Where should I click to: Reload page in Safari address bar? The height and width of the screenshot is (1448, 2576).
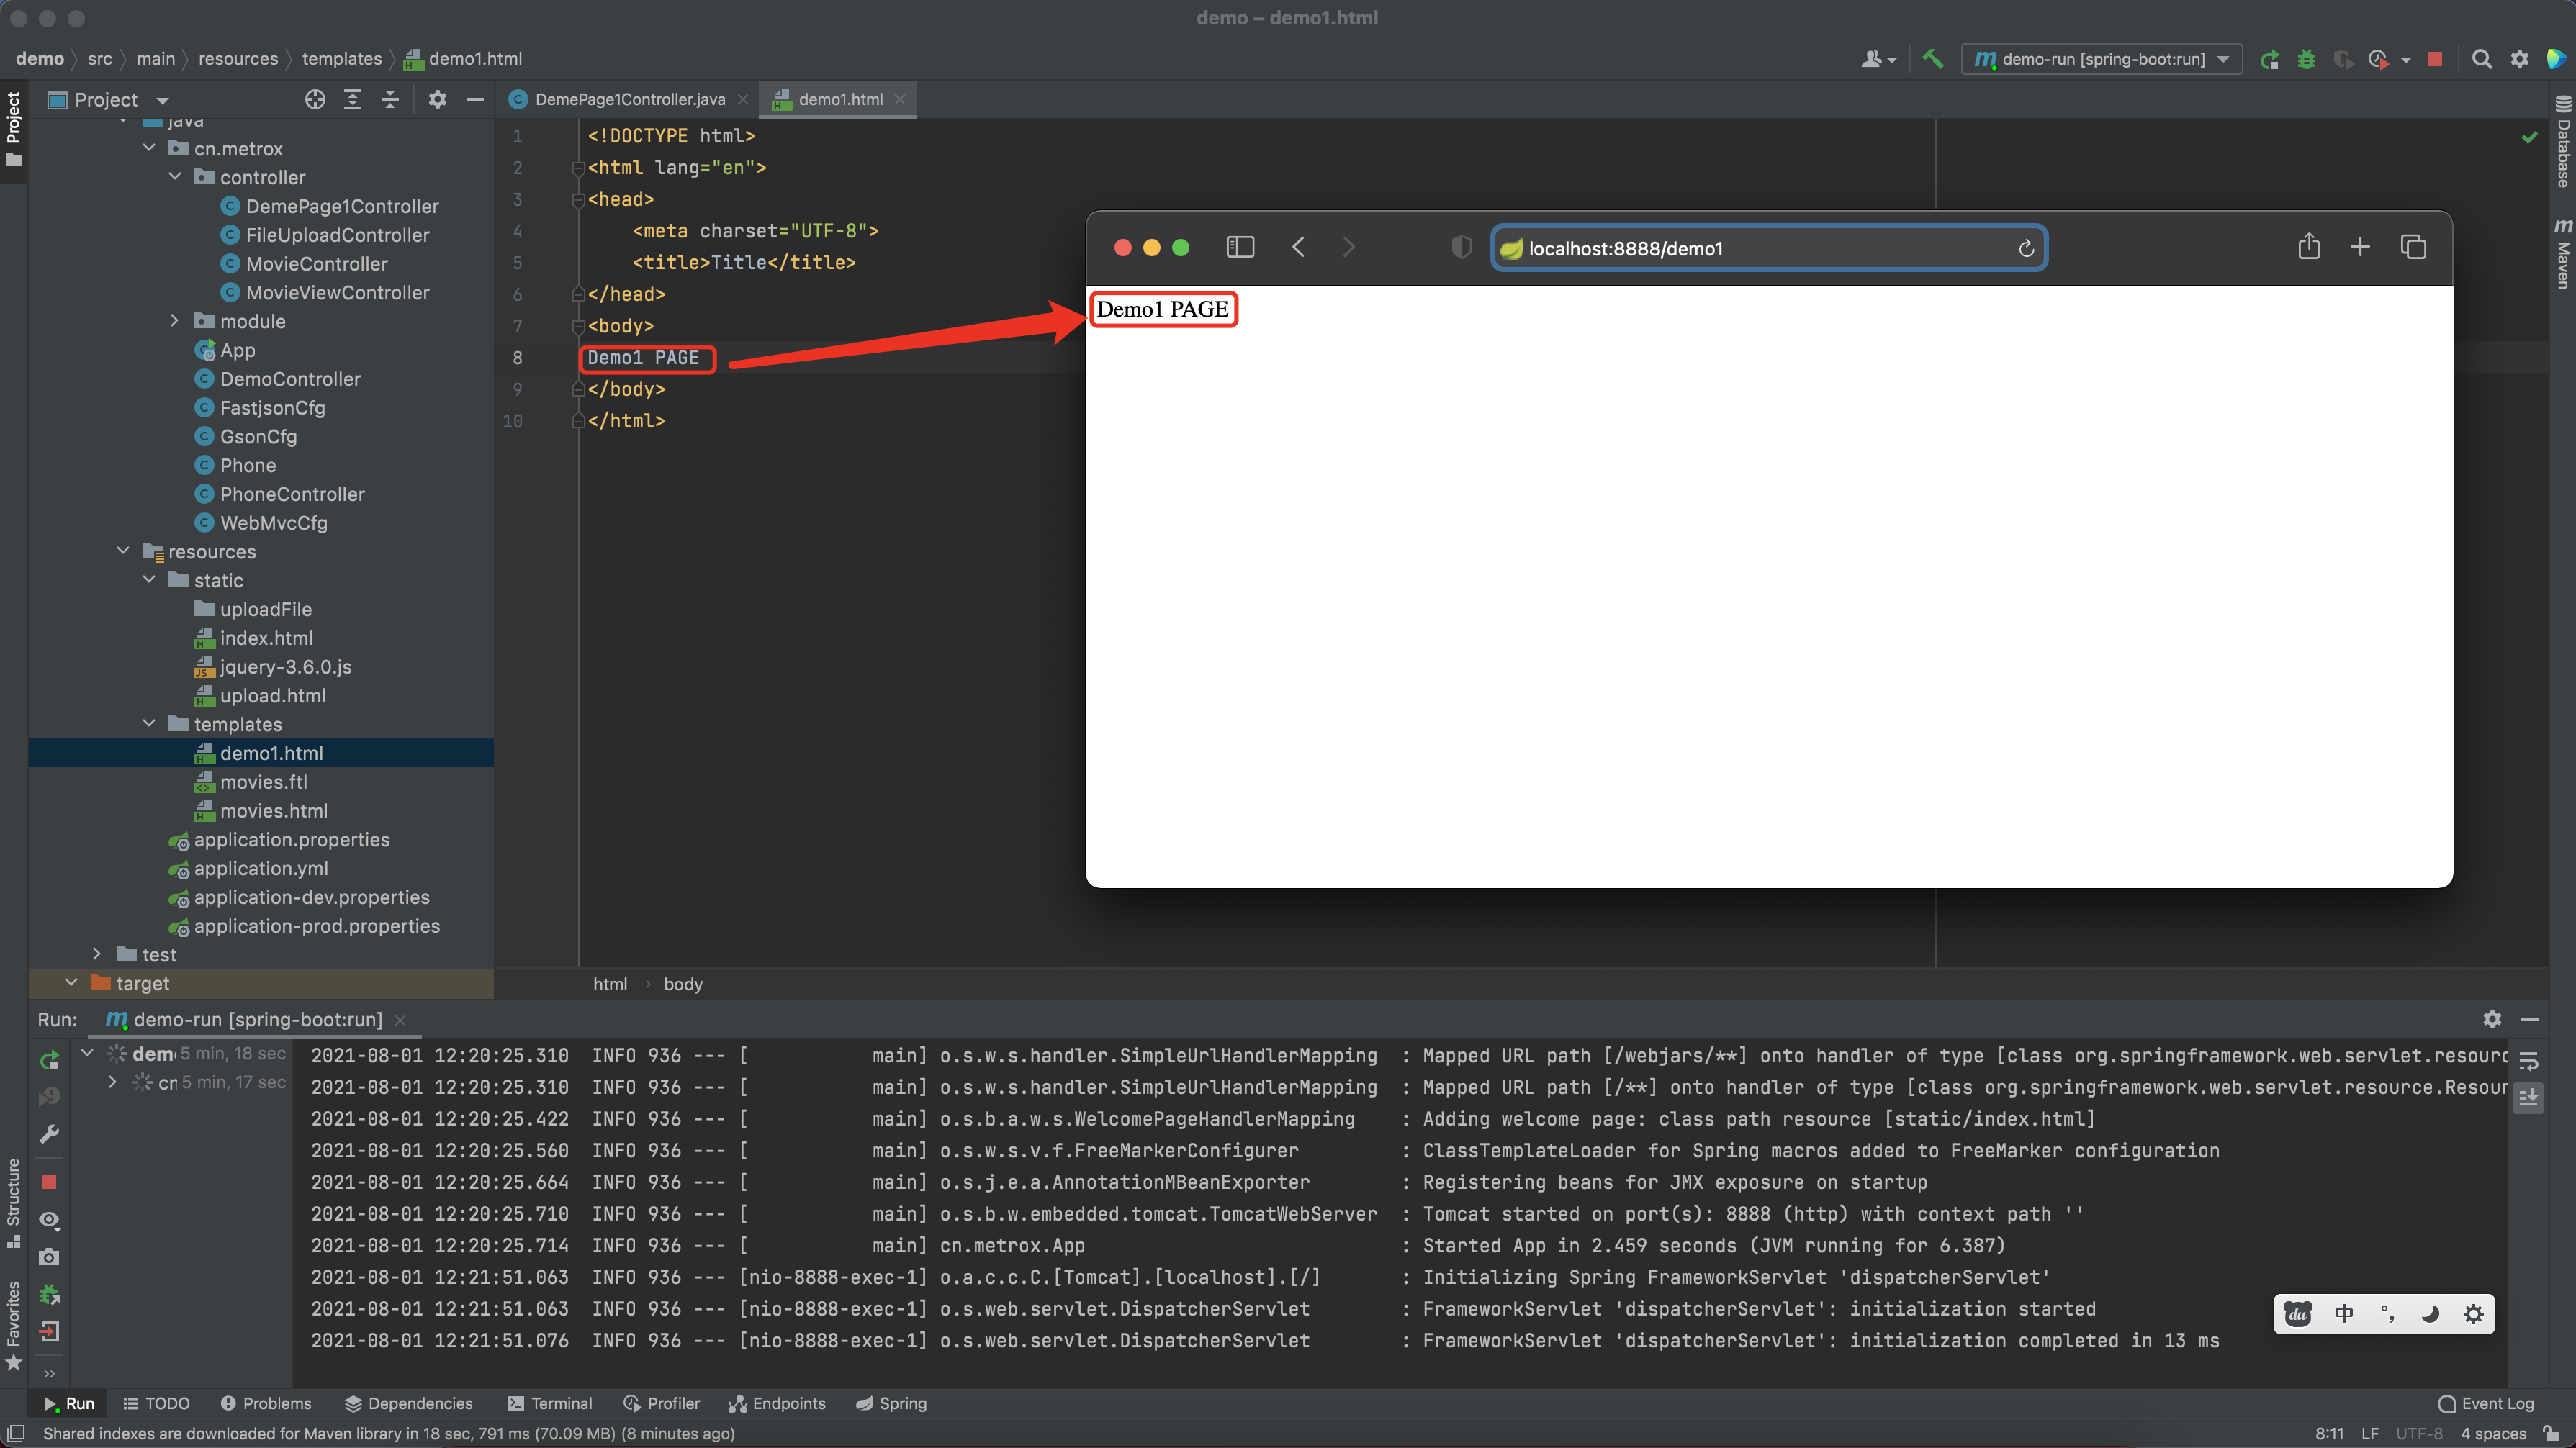tap(2026, 249)
